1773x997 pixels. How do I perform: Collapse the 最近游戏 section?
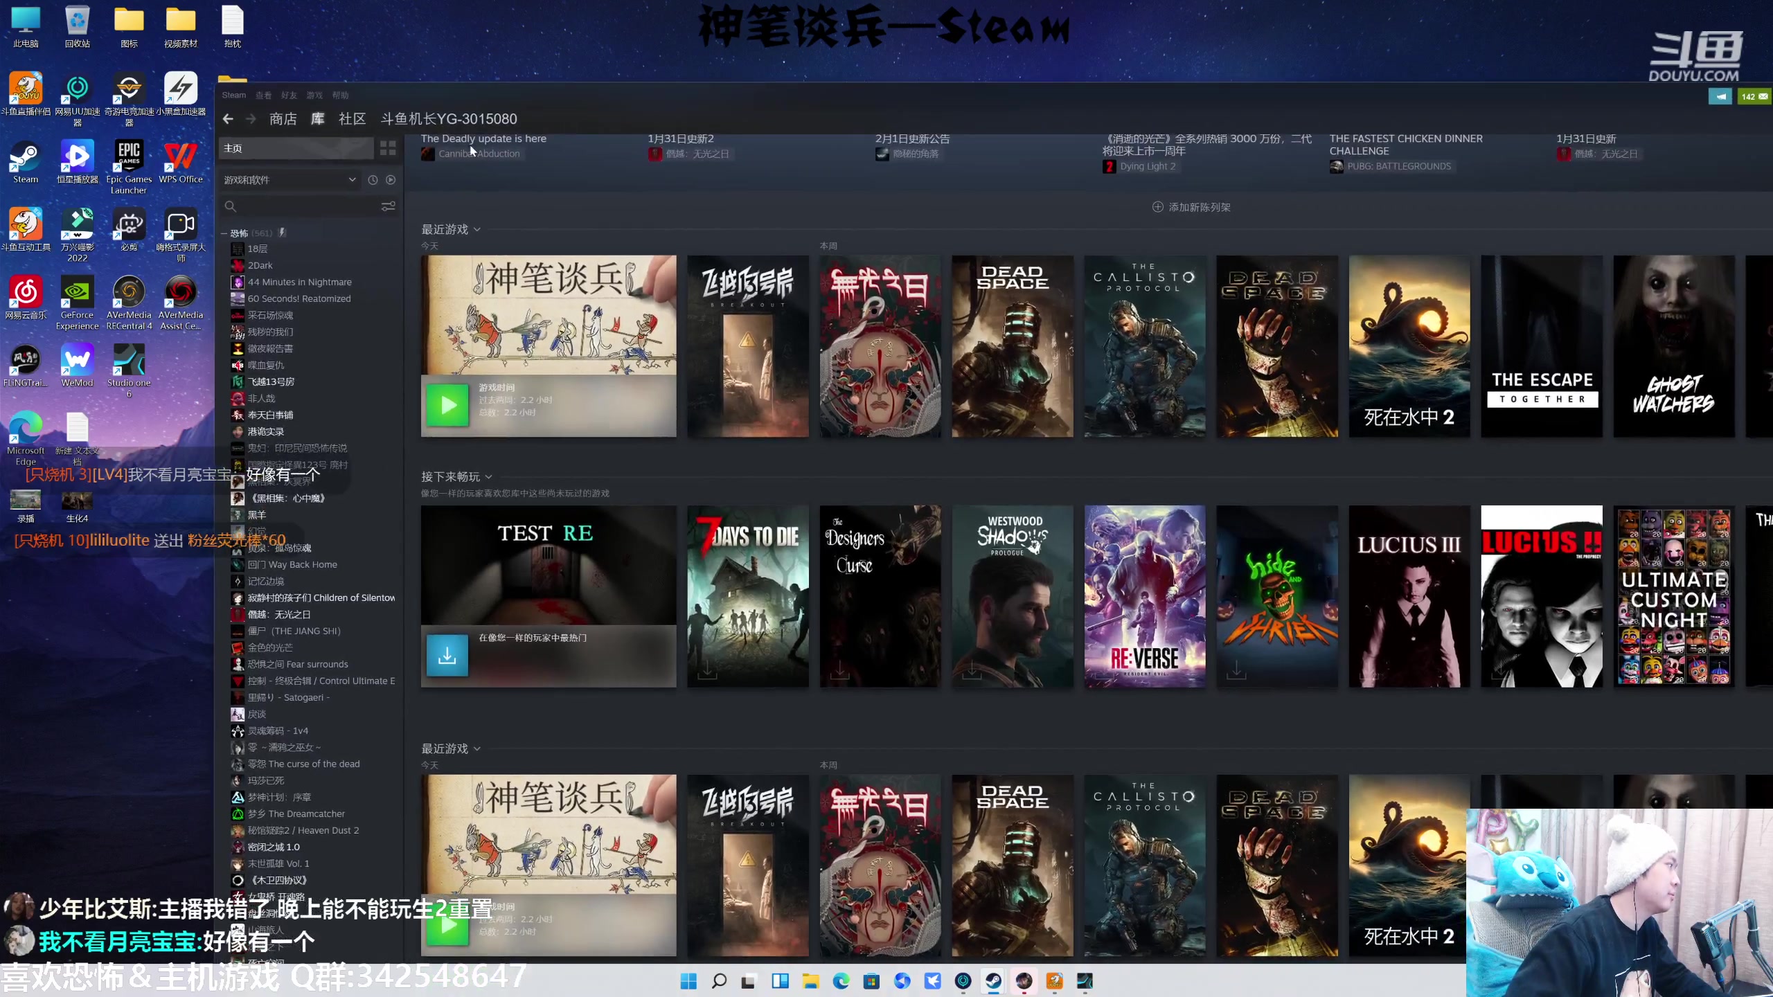(x=476, y=229)
